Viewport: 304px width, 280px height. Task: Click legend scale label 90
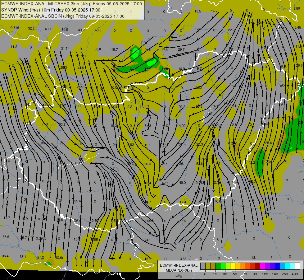(x=255, y=274)
